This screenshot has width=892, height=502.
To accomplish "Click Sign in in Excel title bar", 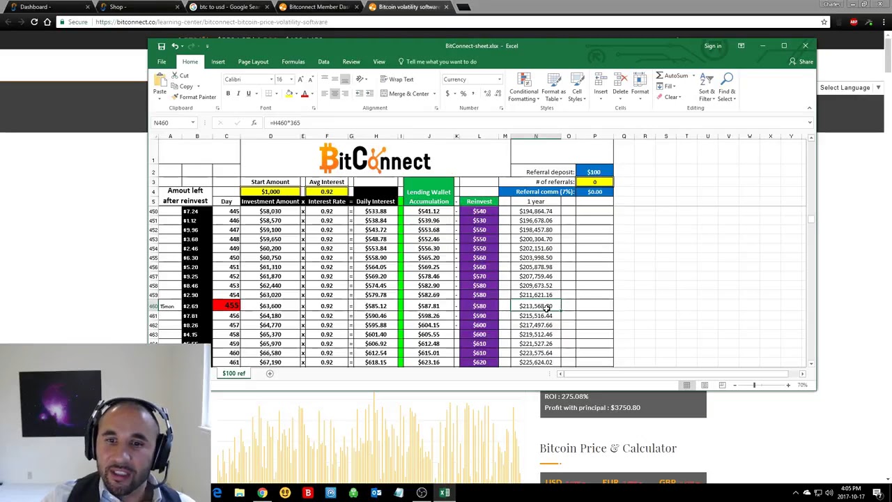I will (712, 46).
